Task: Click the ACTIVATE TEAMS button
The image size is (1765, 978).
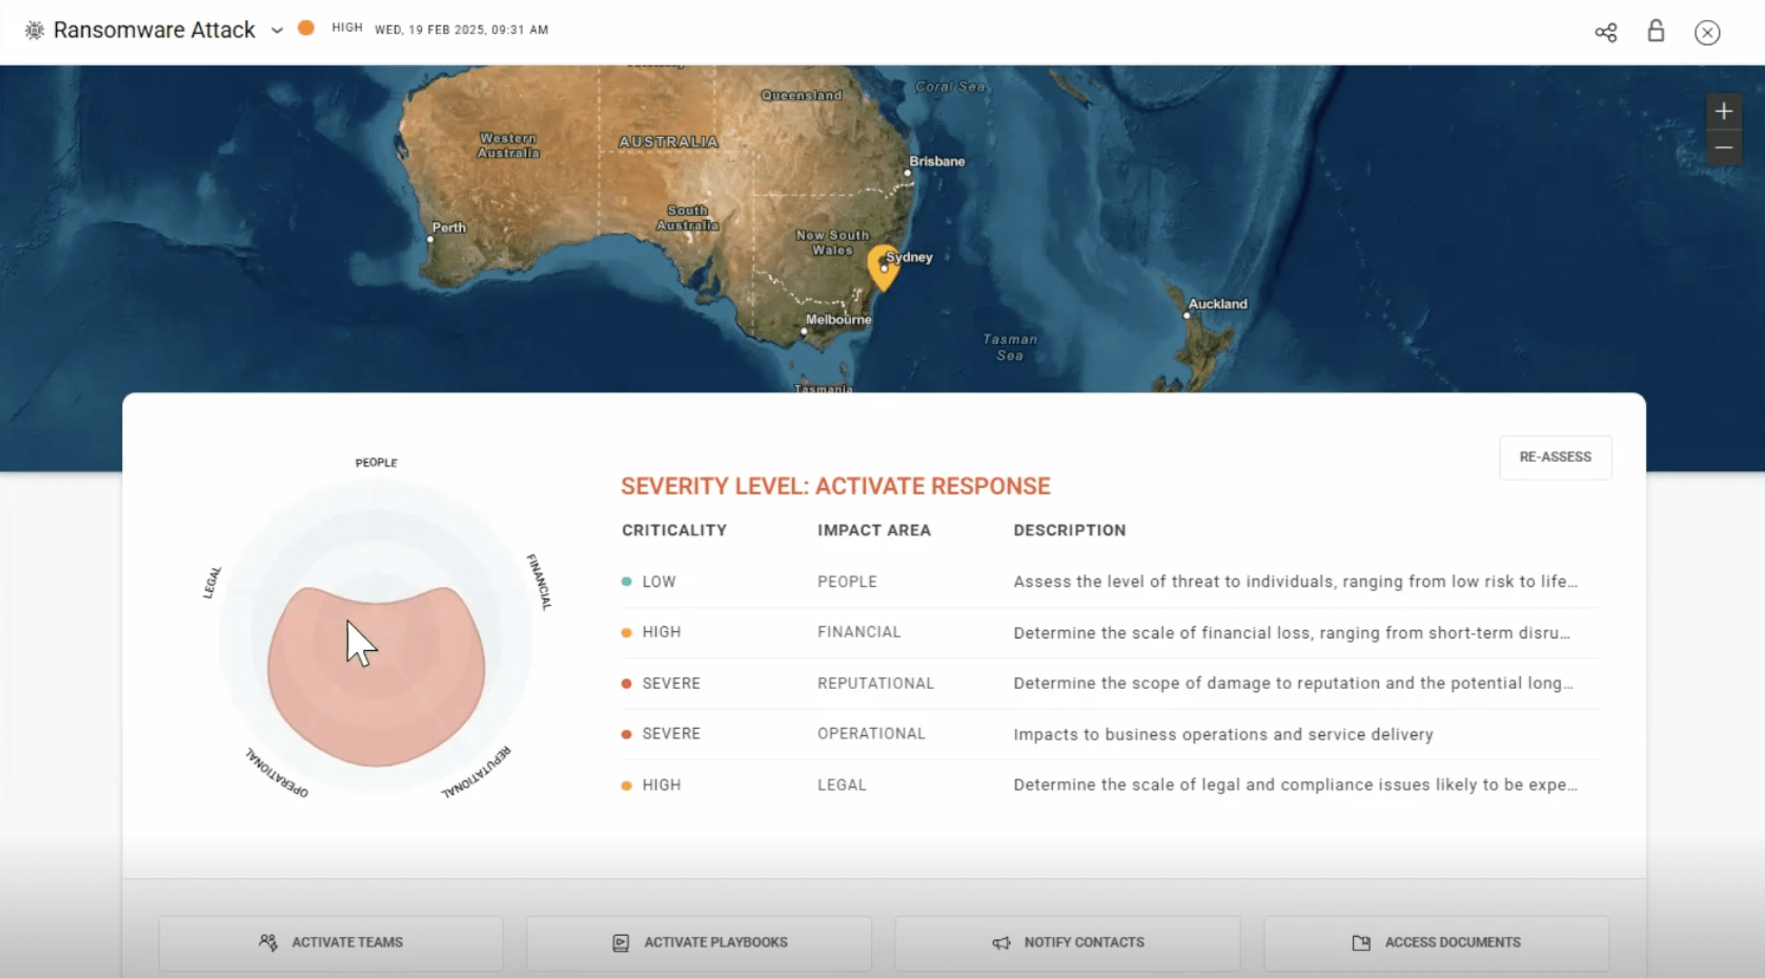Action: point(331,943)
